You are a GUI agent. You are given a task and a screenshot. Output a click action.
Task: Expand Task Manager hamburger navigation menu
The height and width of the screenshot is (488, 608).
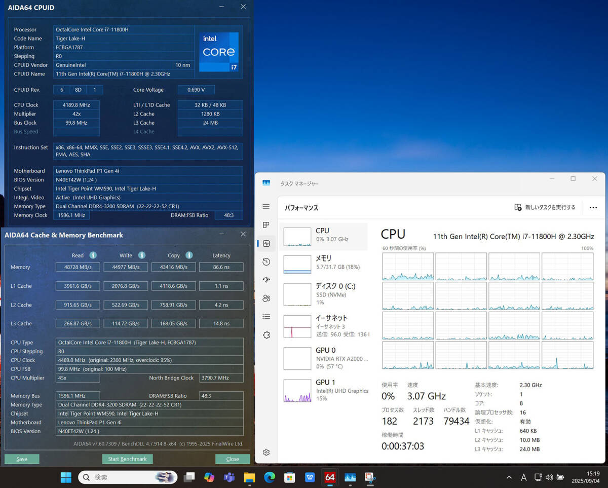[x=267, y=207]
